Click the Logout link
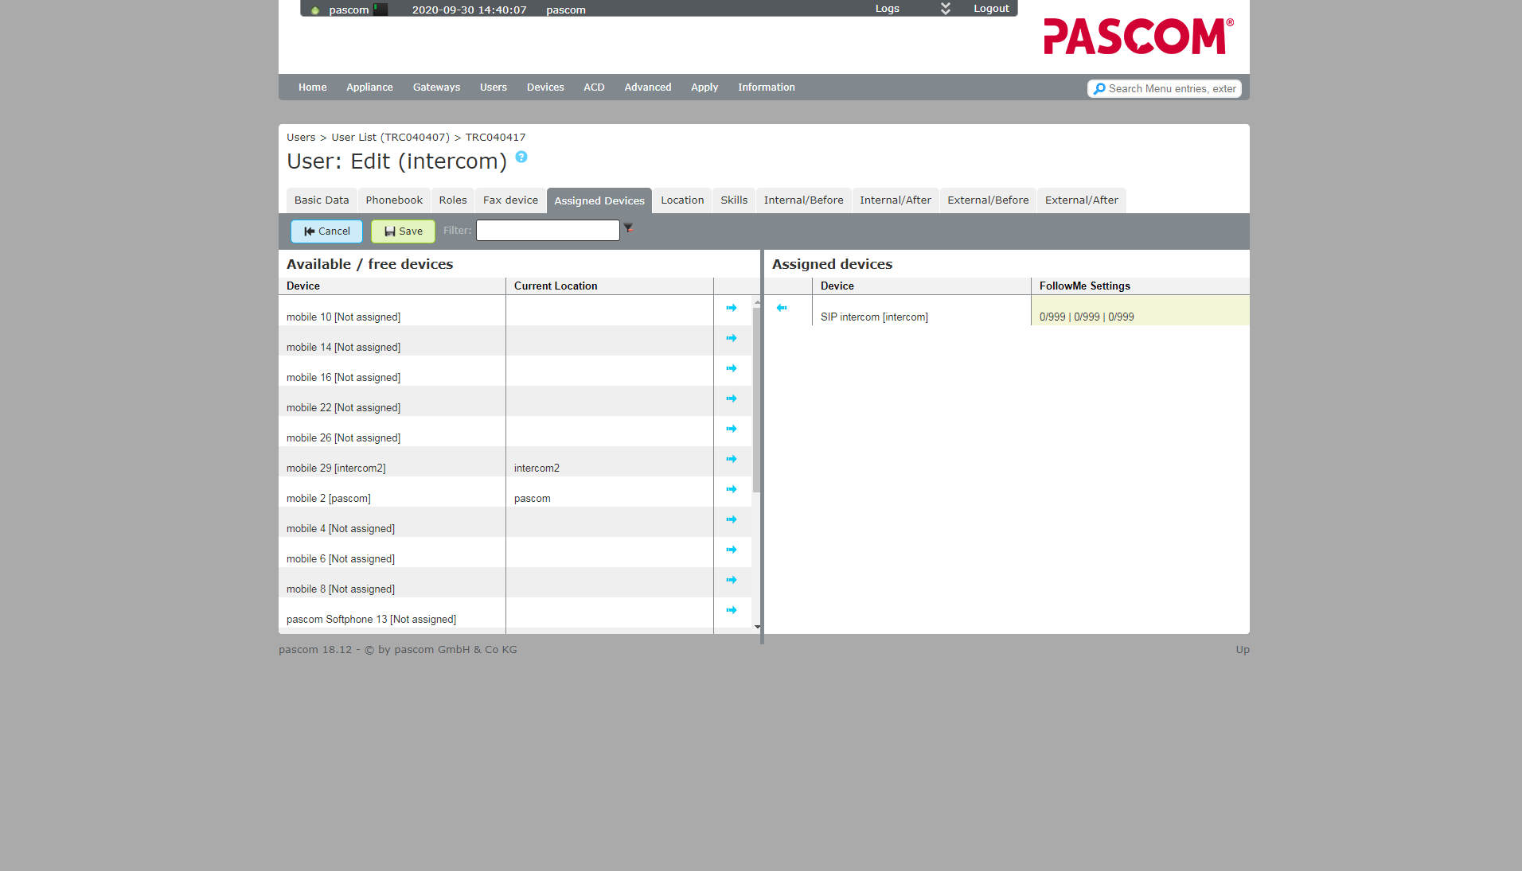The image size is (1522, 871). 991,9
